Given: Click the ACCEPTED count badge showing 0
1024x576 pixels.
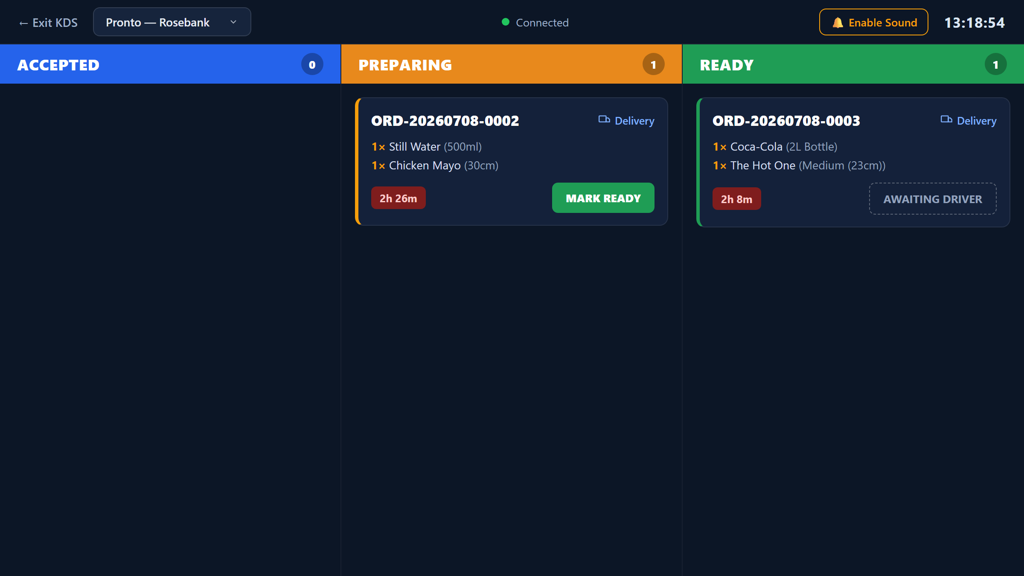Looking at the screenshot, I should [x=312, y=64].
